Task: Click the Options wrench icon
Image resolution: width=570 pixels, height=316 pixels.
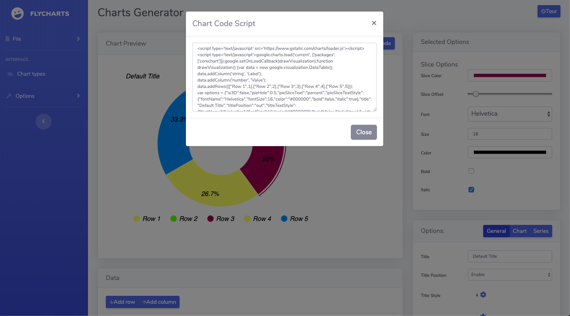Action: coord(9,96)
